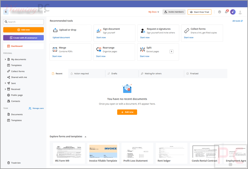Image resolution: width=248 pixels, height=169 pixels.
Task: Expand the My documents tree arrow
Action: coord(5,59)
